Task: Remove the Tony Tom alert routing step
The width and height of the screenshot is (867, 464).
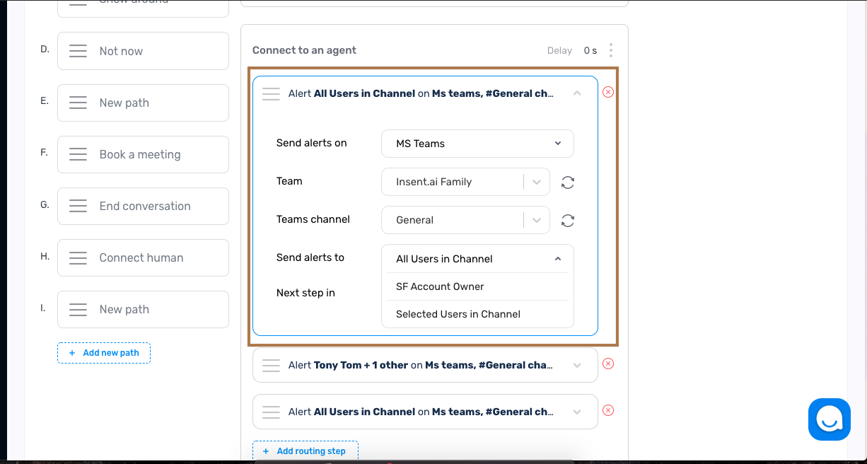Action: pyautogui.click(x=607, y=364)
